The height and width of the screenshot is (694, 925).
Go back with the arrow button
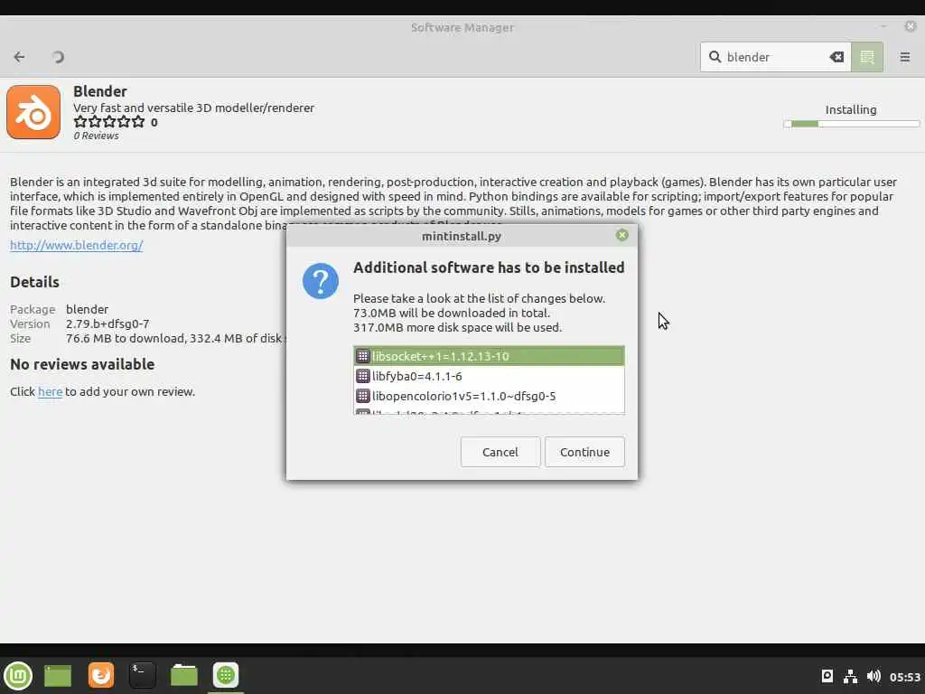(x=20, y=57)
